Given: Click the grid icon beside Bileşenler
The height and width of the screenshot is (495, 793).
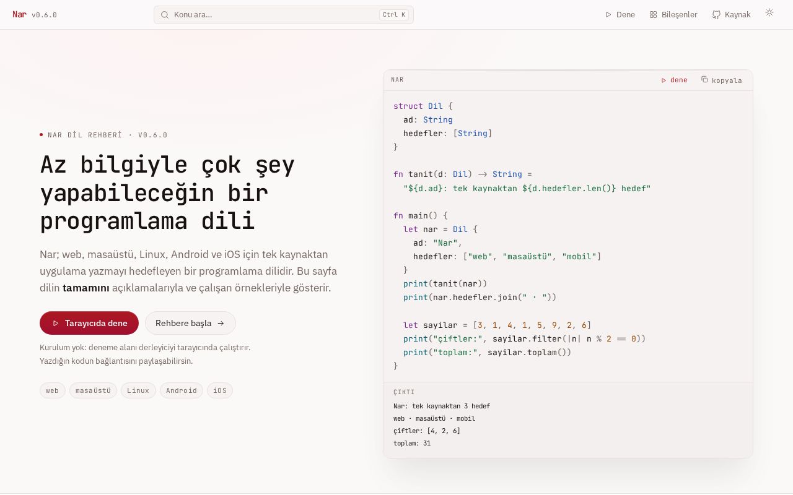Looking at the screenshot, I should coord(653,15).
